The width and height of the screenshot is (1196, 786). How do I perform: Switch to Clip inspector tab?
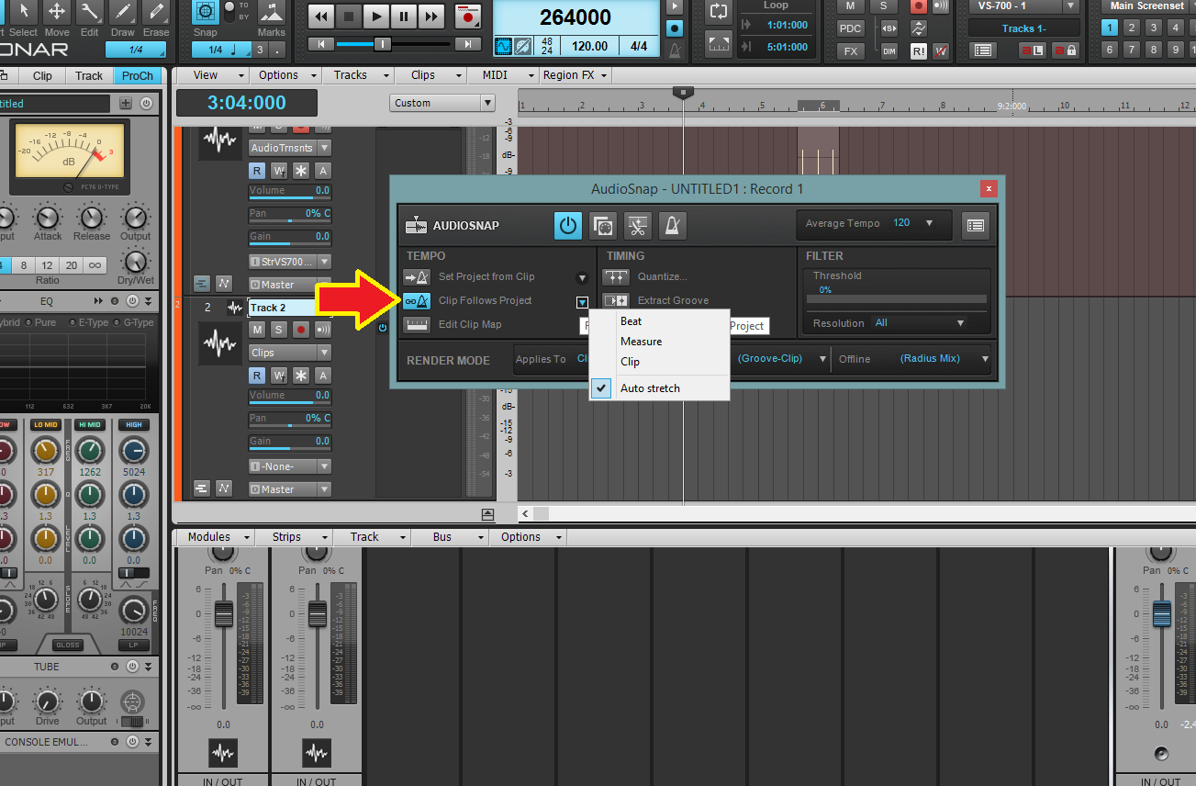point(42,76)
